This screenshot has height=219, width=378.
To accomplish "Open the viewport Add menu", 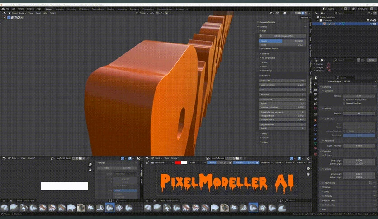I will 45,13.
